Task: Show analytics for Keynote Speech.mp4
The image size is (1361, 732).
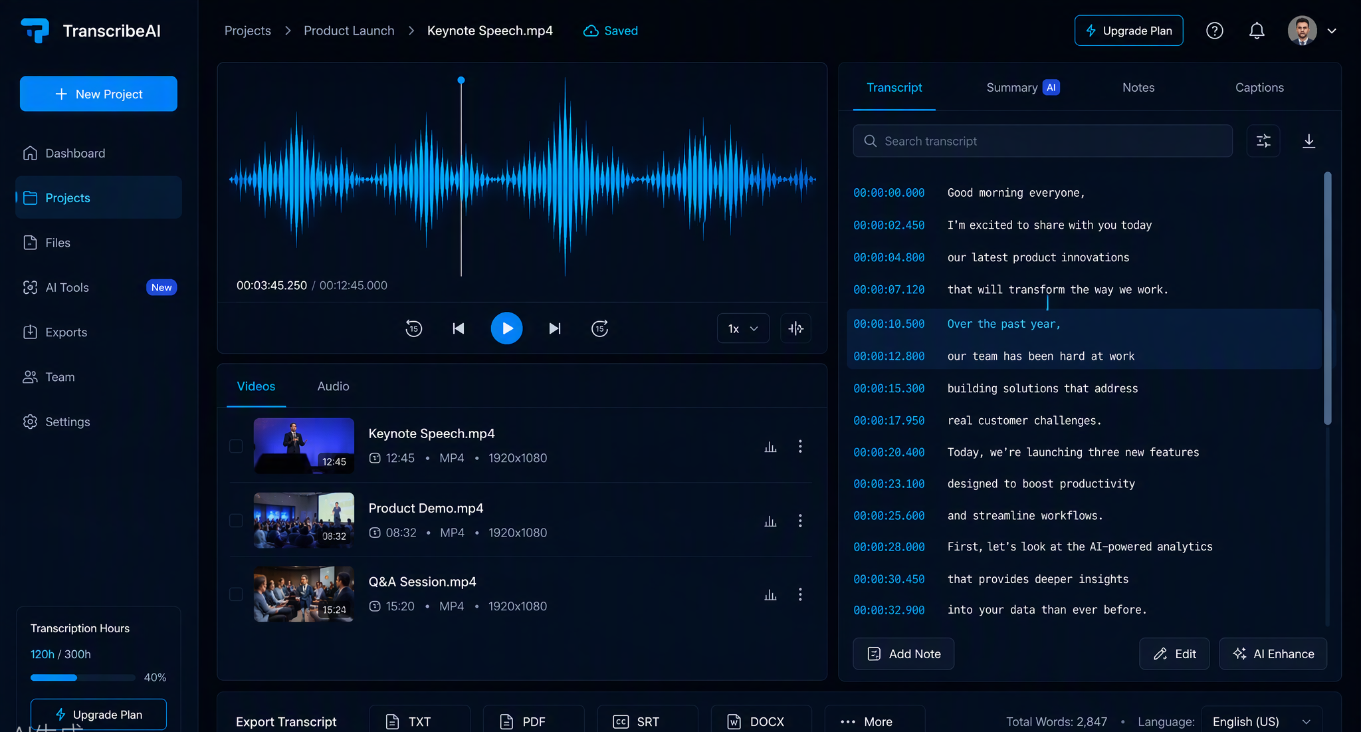Action: [770, 447]
